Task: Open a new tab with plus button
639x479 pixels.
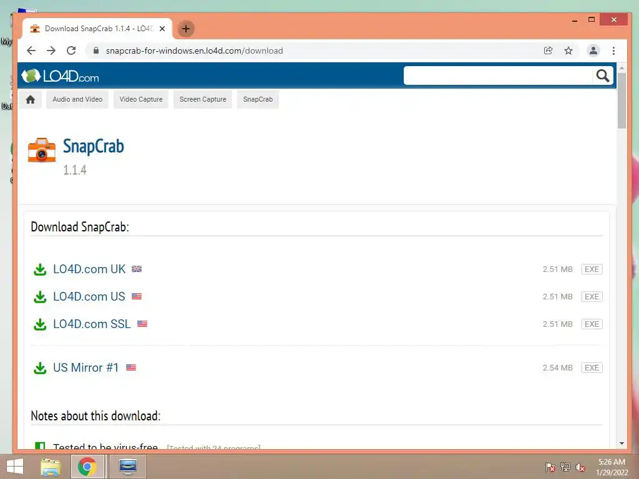Action: [186, 29]
